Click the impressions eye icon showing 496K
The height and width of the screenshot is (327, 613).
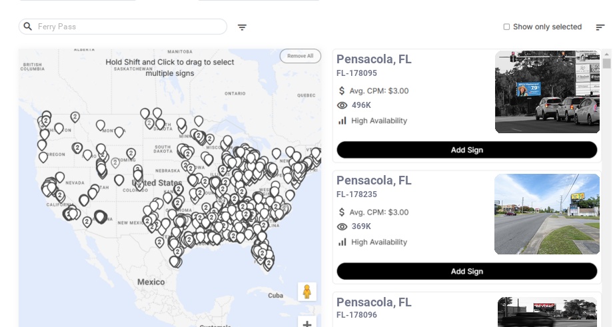pyautogui.click(x=342, y=105)
